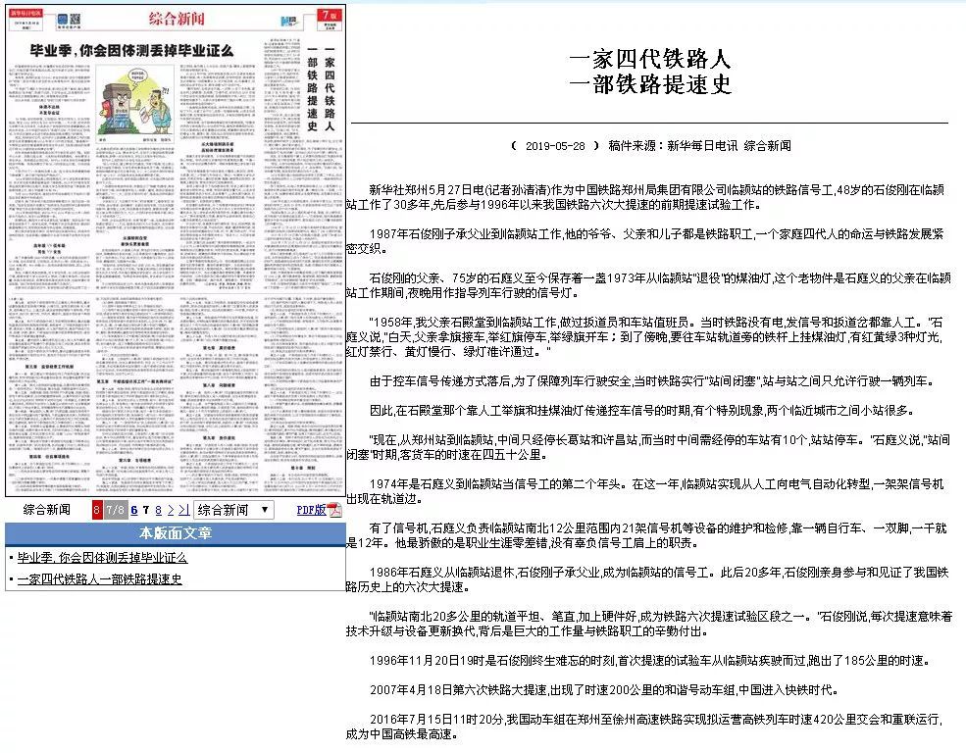
Task: Click the red 7版 badge on the page
Action: tap(329, 16)
